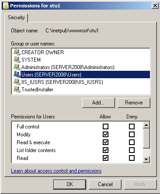Tick Deny for Read & execute
Screen dimensions: 160x194
click(x=132, y=142)
